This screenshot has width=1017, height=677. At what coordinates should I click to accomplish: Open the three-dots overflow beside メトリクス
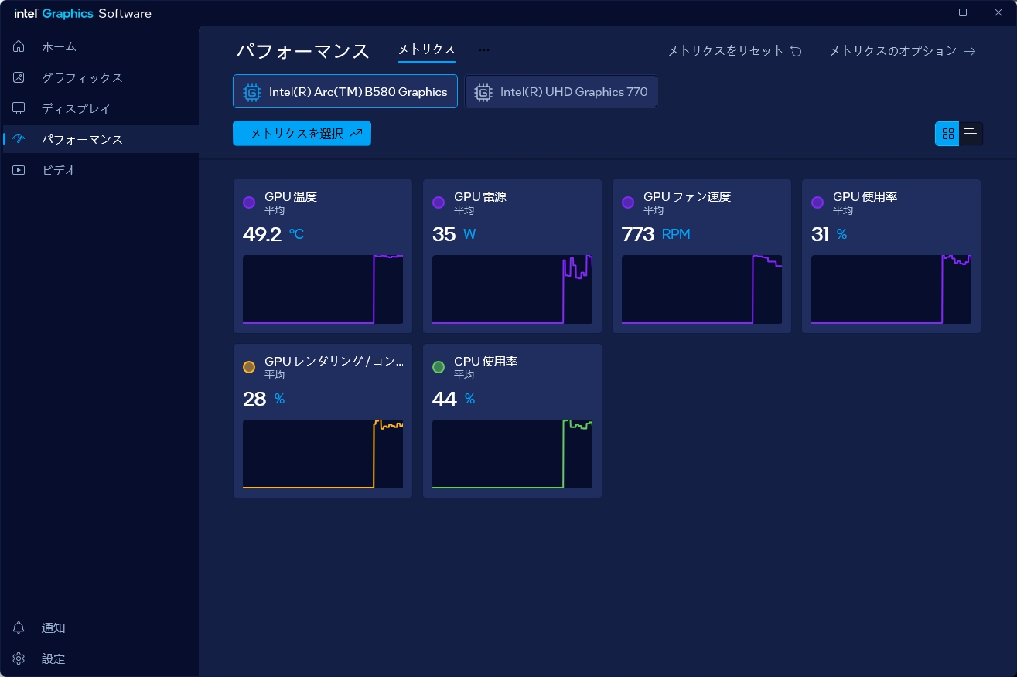484,50
